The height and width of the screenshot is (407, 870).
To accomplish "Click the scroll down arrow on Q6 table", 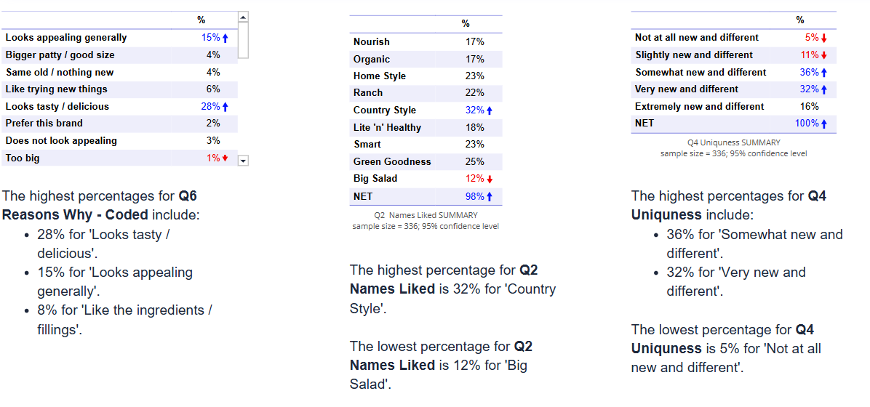I will pyautogui.click(x=243, y=161).
